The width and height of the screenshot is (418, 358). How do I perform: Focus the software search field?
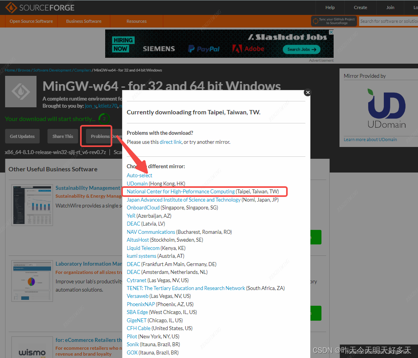tap(389, 21)
